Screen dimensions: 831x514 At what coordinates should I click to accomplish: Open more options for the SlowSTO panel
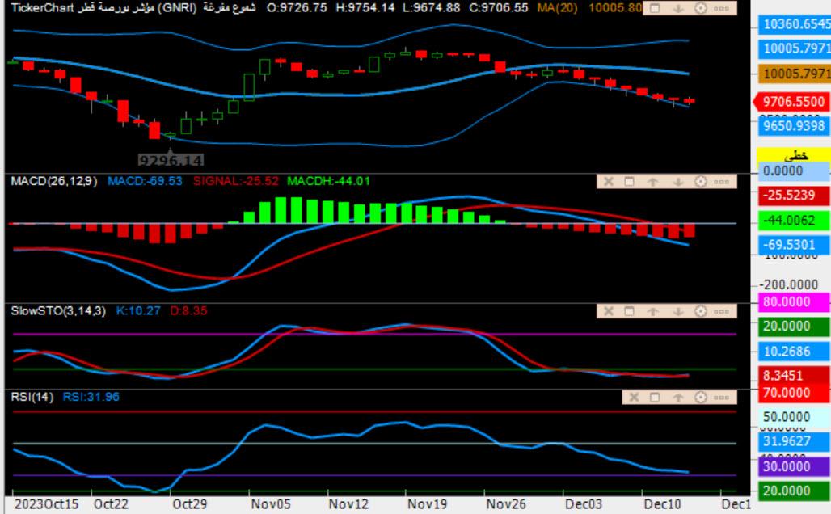[721, 311]
